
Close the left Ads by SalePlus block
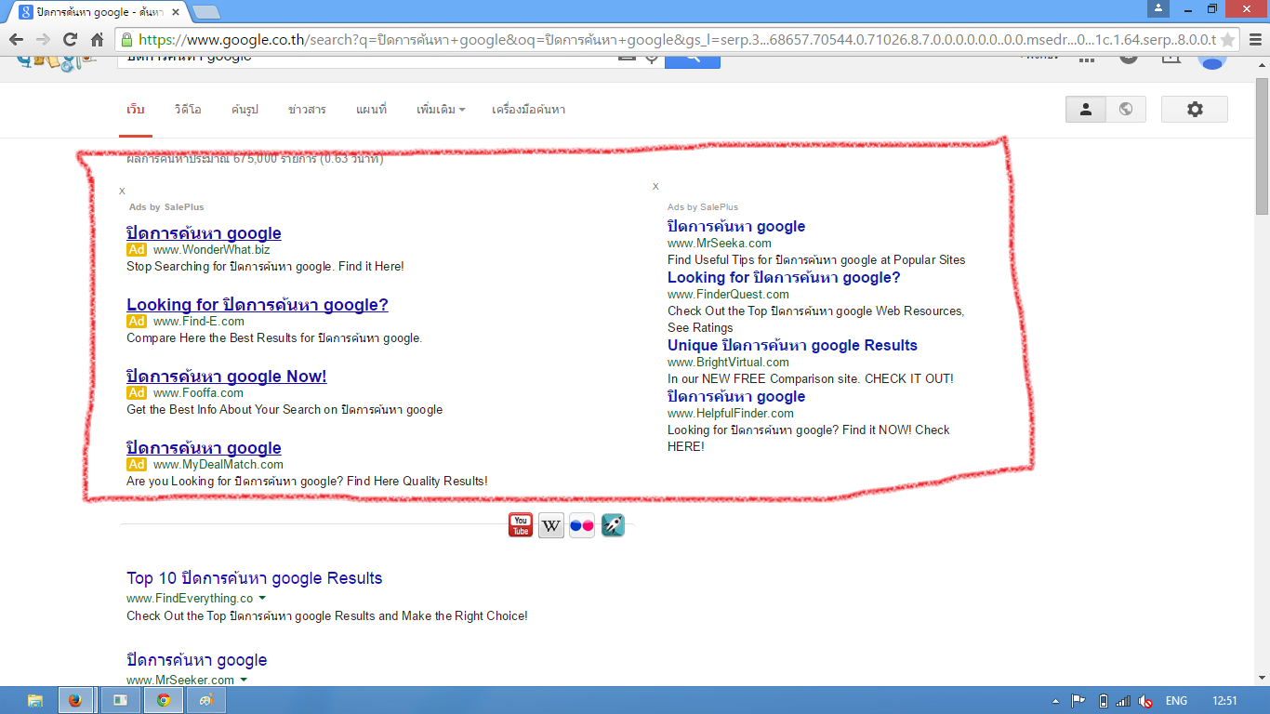[x=122, y=191]
